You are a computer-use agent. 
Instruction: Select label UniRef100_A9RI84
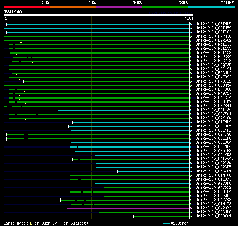pyautogui.click(x=213, y=163)
